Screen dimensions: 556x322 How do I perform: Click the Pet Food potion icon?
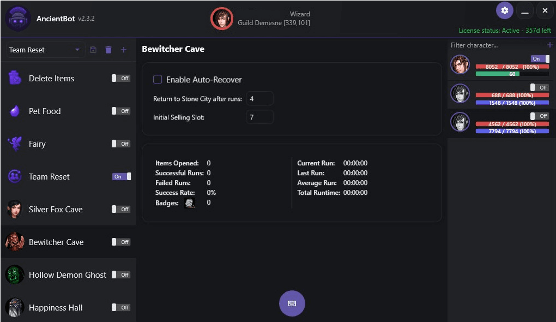[15, 111]
